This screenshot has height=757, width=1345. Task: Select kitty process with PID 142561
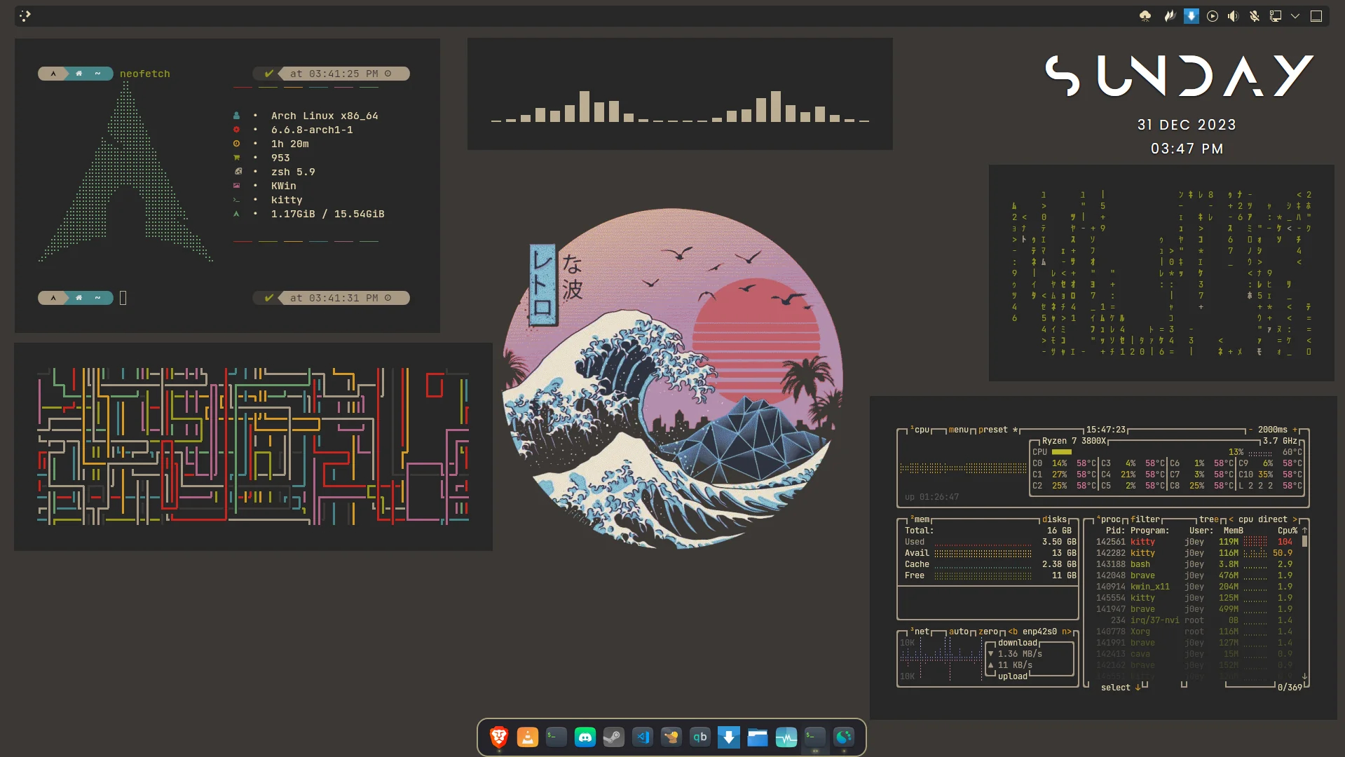(x=1194, y=542)
